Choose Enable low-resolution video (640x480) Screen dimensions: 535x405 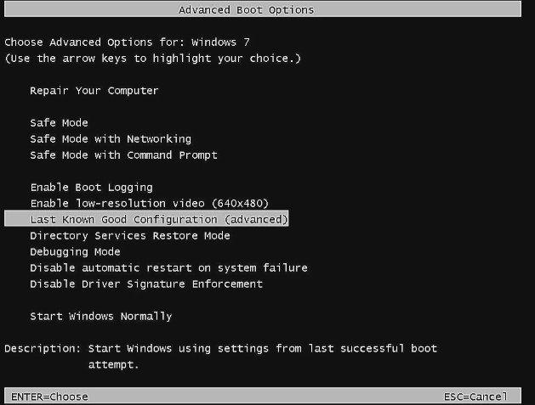(x=149, y=204)
